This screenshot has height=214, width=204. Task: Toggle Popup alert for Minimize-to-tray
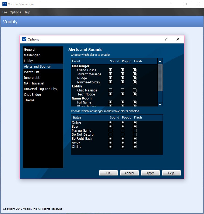pos(123,82)
